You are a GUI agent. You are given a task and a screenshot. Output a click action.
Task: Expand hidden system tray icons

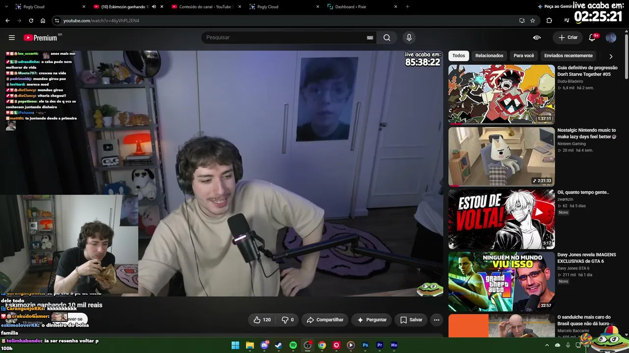[546, 345]
